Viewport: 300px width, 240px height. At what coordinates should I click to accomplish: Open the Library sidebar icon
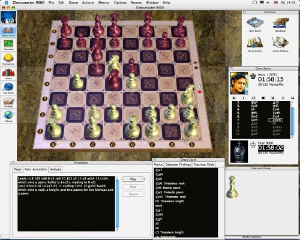tap(8, 73)
